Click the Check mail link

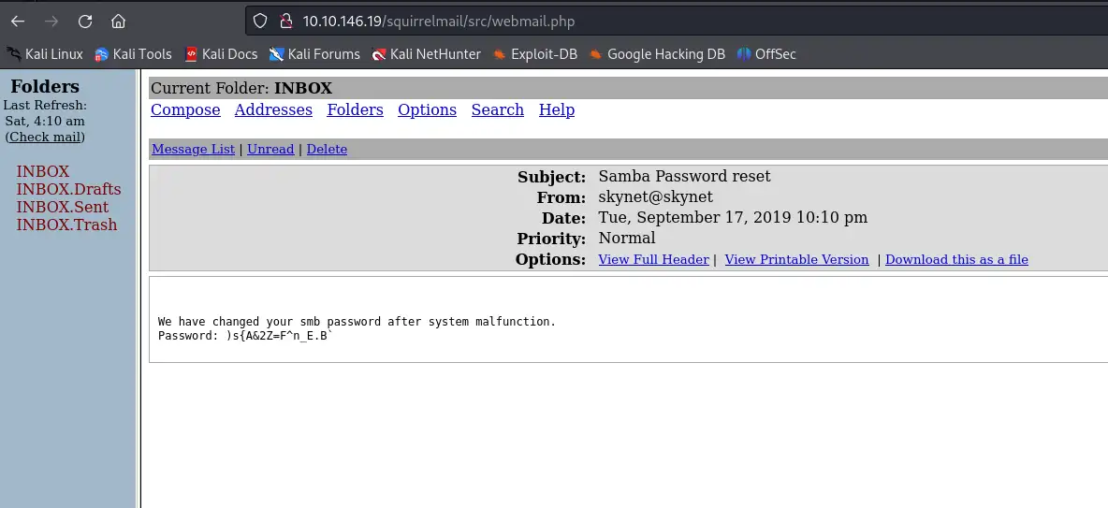pos(45,137)
